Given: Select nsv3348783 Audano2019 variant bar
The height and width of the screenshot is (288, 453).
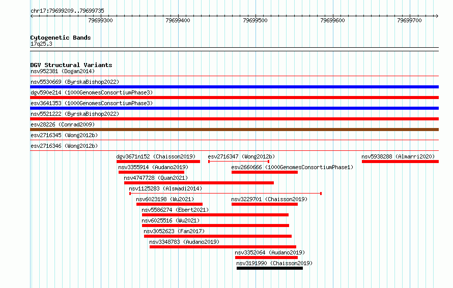Looking at the screenshot, I should (223, 247).
